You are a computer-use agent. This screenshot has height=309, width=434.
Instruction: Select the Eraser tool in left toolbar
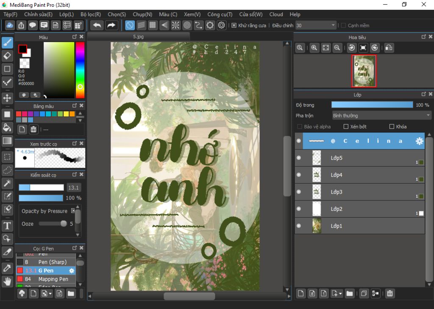[x=7, y=55]
